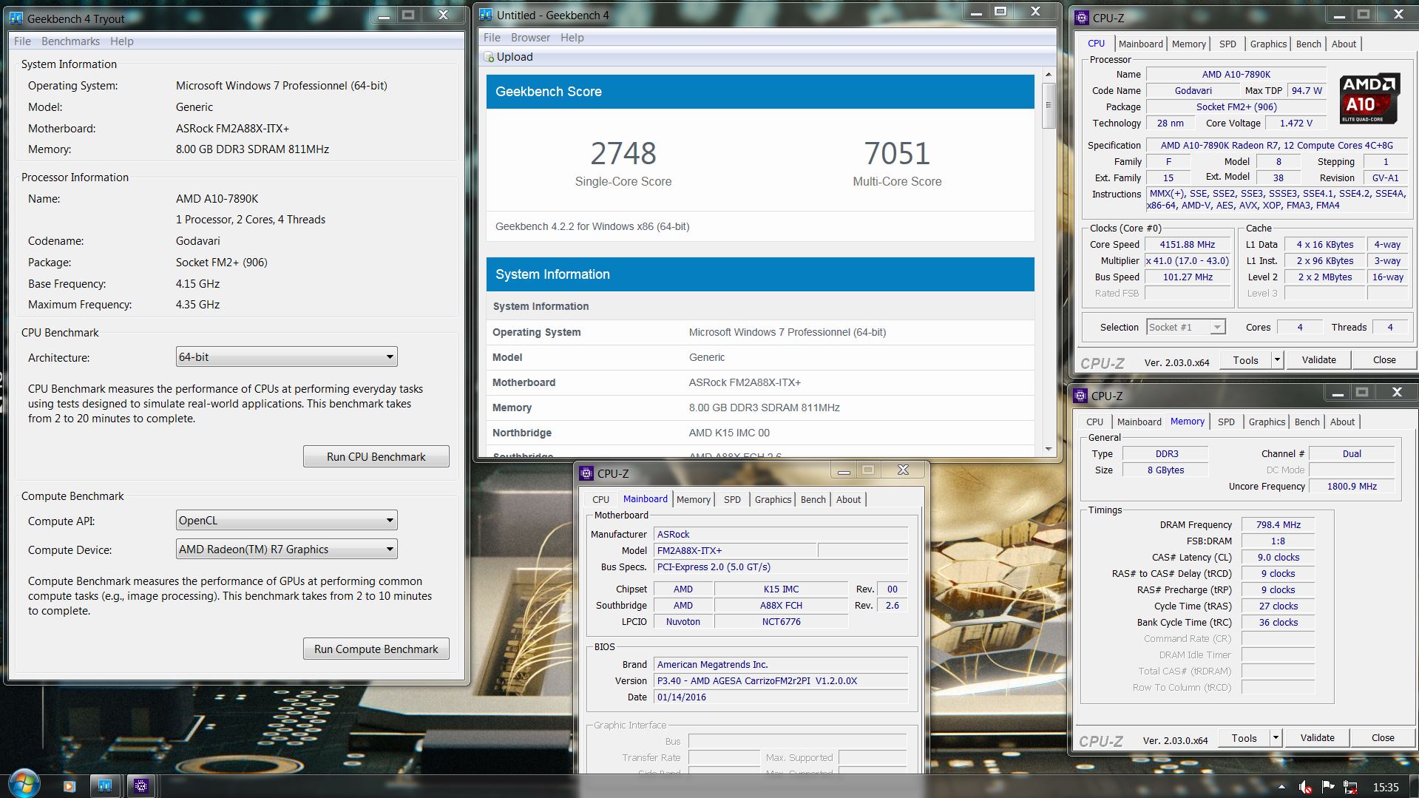Screen dimensions: 1419x798
Task: Expand the Compute API OpenCL dropdown
Action: tap(286, 521)
